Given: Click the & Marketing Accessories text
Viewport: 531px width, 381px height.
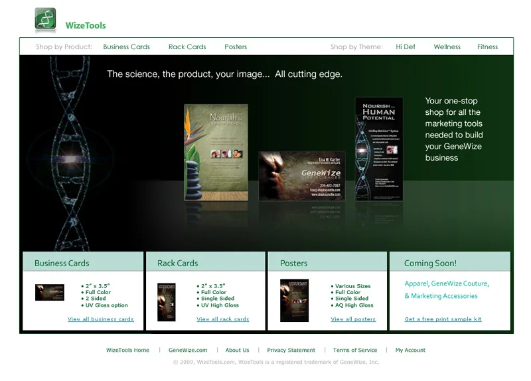Looking at the screenshot, I should click(441, 296).
